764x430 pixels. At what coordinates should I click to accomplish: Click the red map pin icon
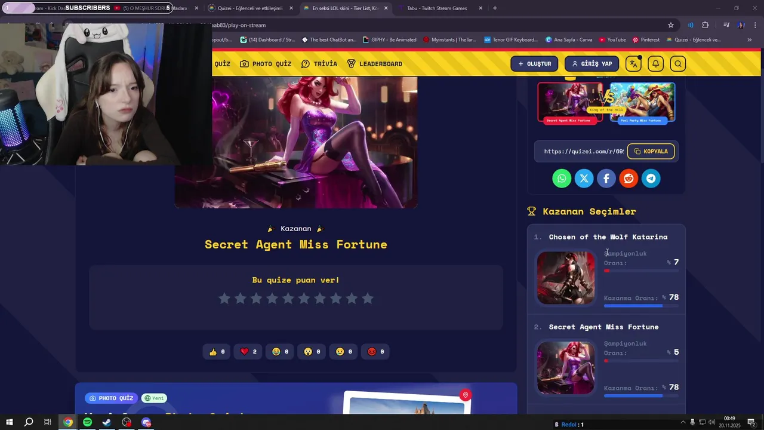click(x=466, y=395)
